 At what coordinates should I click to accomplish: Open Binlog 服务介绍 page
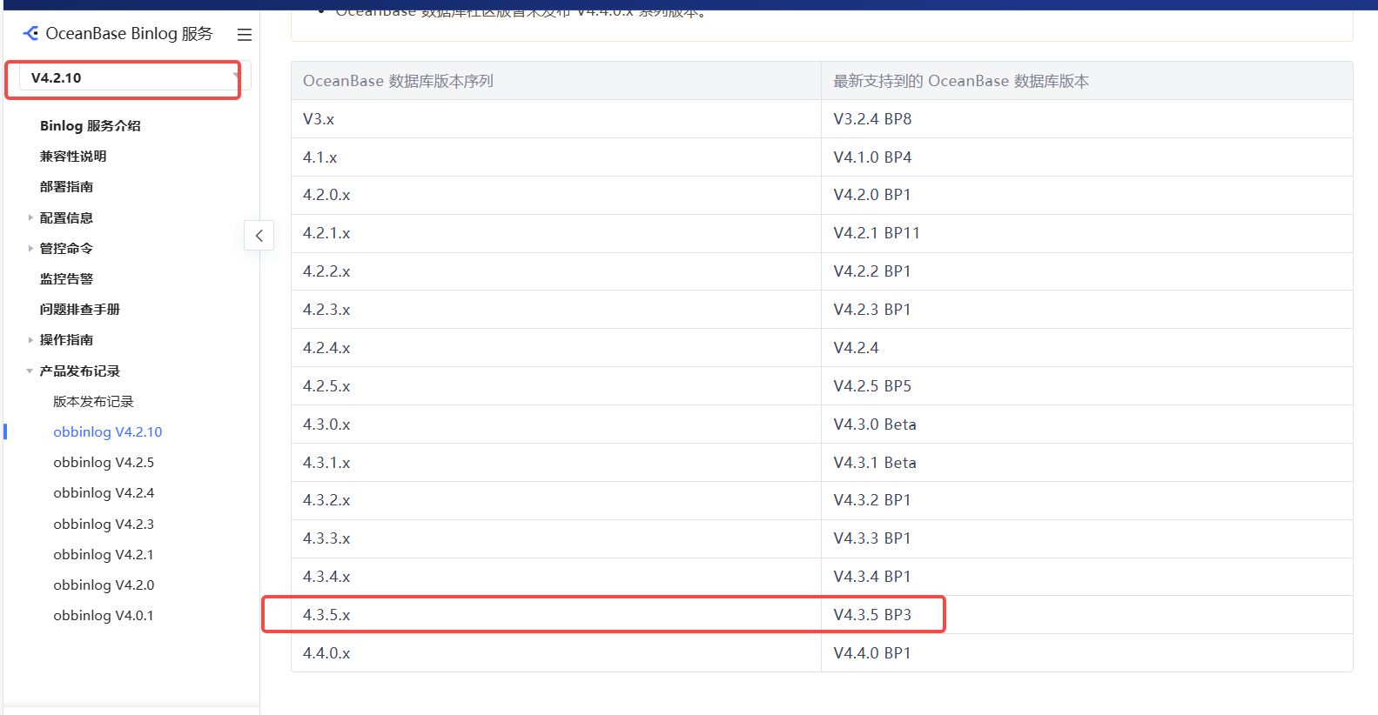[x=90, y=126]
